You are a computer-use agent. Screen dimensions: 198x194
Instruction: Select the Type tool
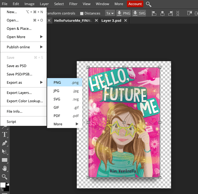[5, 135]
